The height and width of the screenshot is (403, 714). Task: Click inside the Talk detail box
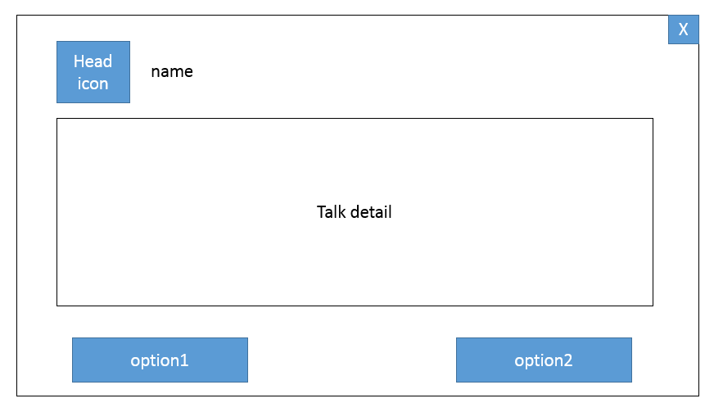point(355,212)
